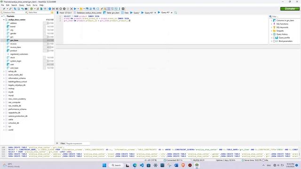This screenshot has height=169, width=301.
Task: Collapse the araliya_shoe_center database
Action: click(4, 20)
